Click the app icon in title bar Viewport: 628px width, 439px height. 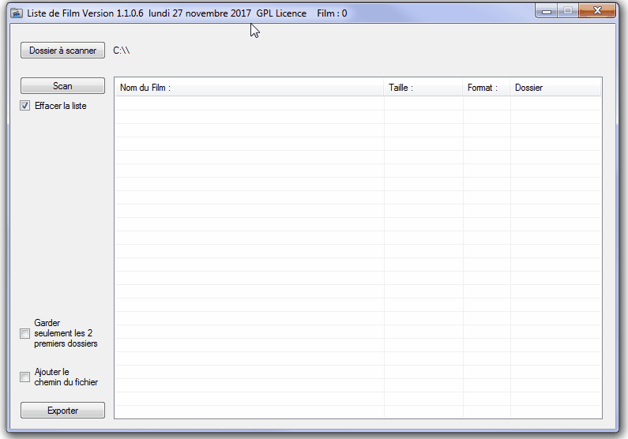(x=17, y=13)
